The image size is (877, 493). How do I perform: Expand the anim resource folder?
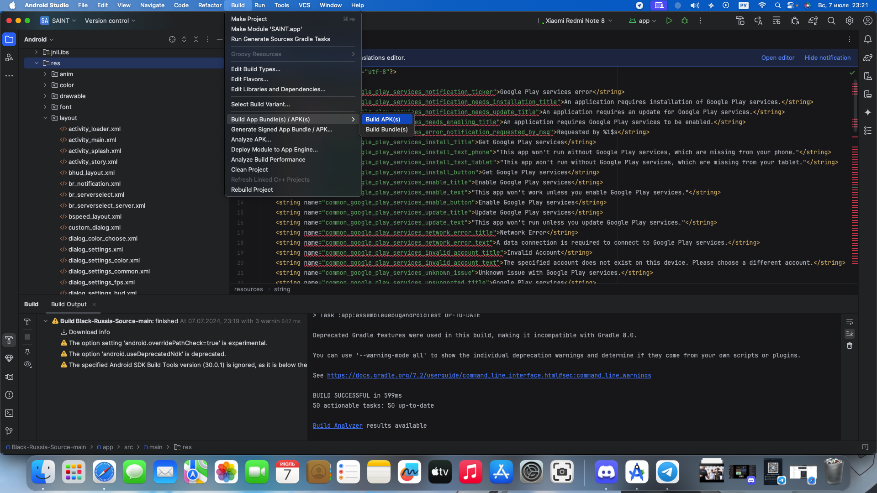click(45, 73)
